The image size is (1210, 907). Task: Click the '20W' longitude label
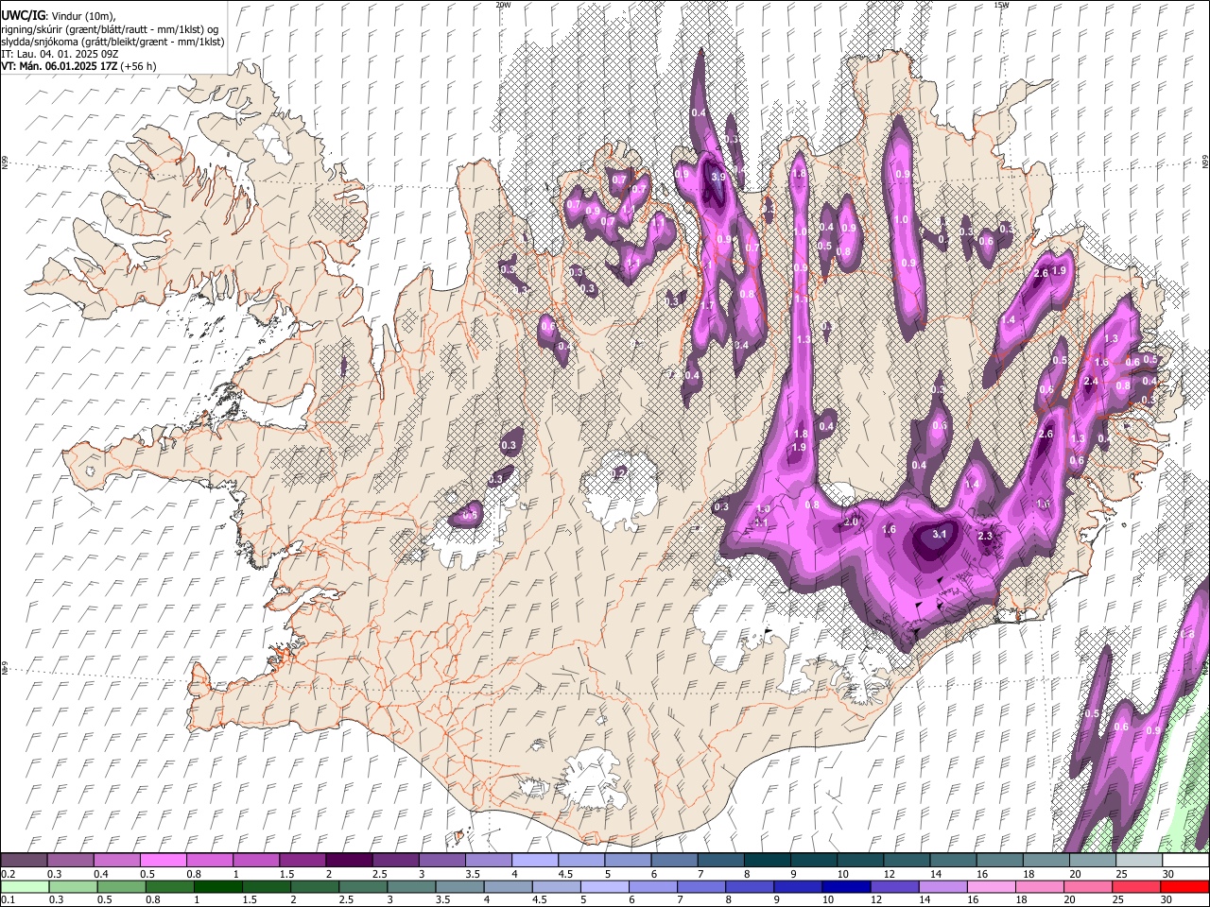(503, 5)
